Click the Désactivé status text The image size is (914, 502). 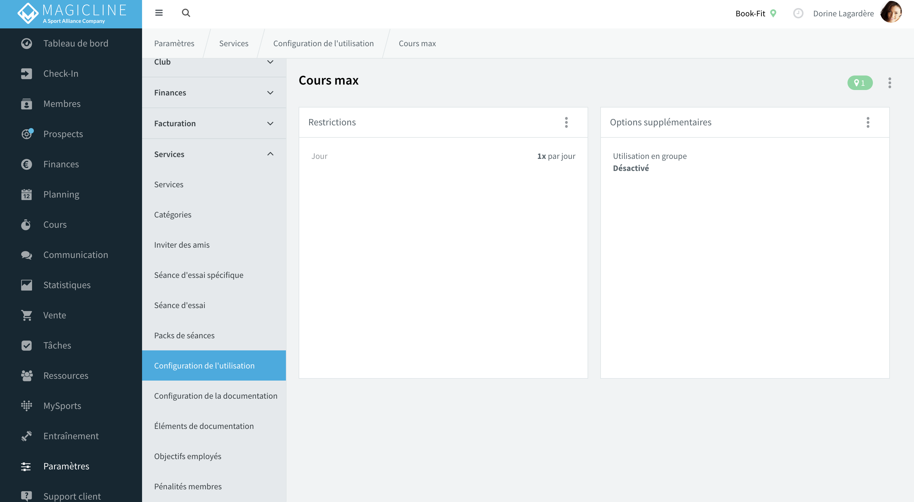pos(631,168)
